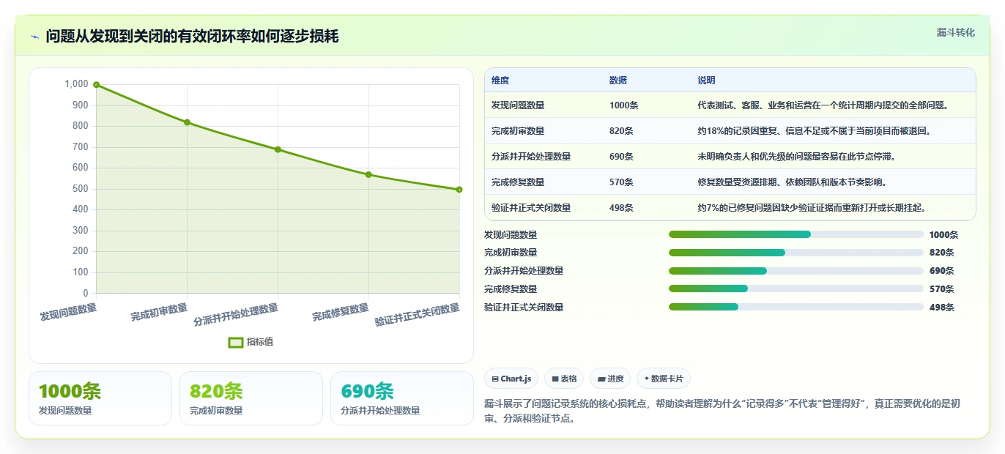Click the lightning icon beside the page title
The height and width of the screenshot is (454, 1005).
pos(34,37)
